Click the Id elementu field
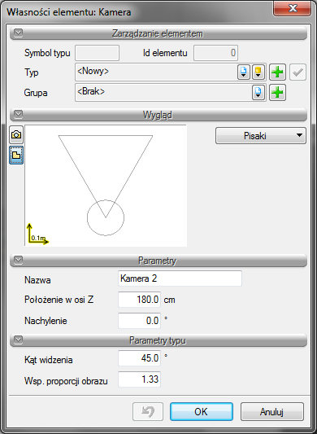Viewport: 317px width, 434px height. (215, 53)
